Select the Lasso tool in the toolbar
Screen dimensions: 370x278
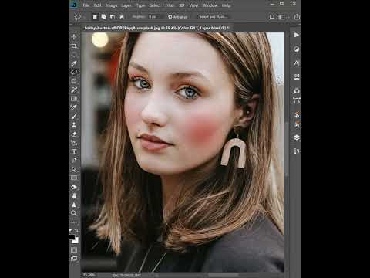click(x=74, y=72)
